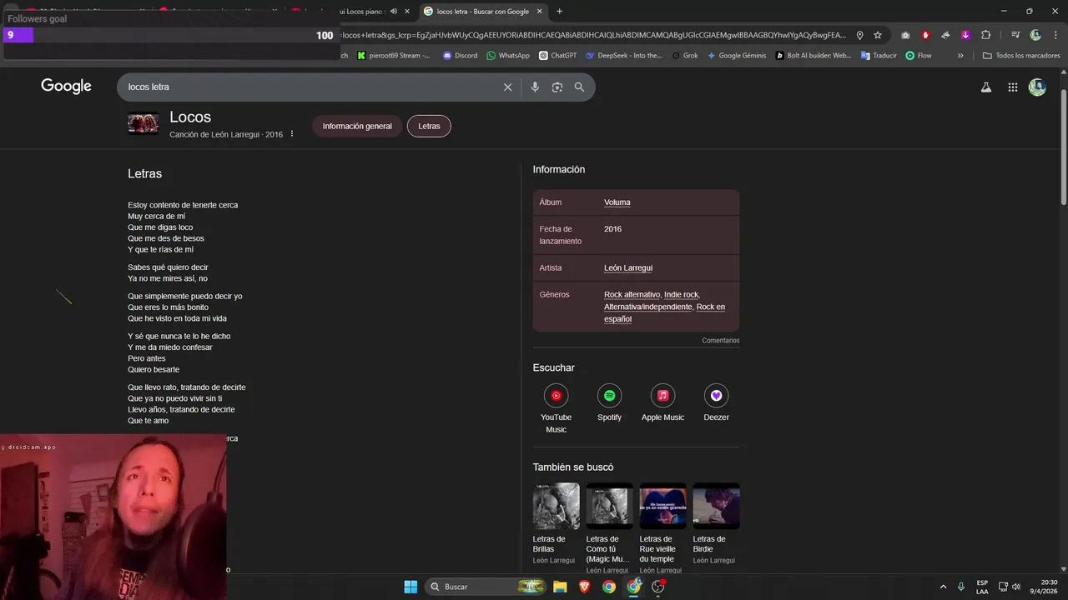Open the Rock alternativo genre link

[632, 295]
